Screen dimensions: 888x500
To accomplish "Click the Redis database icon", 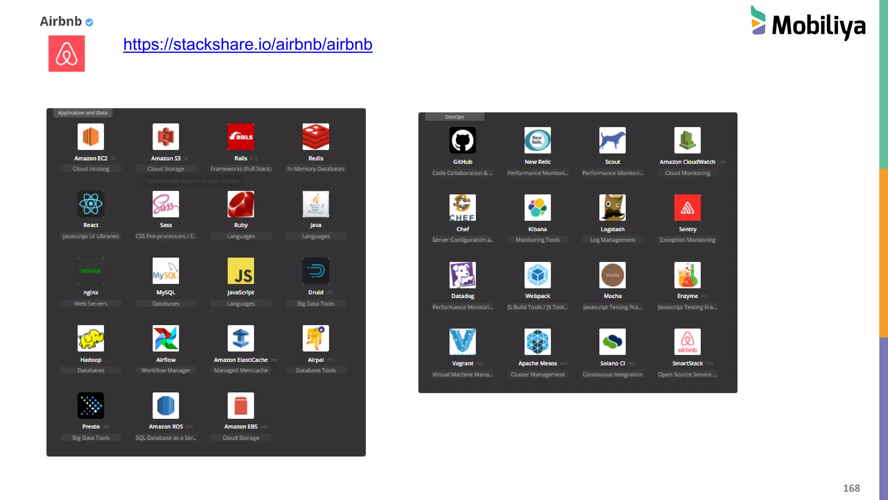I will pyautogui.click(x=316, y=137).
